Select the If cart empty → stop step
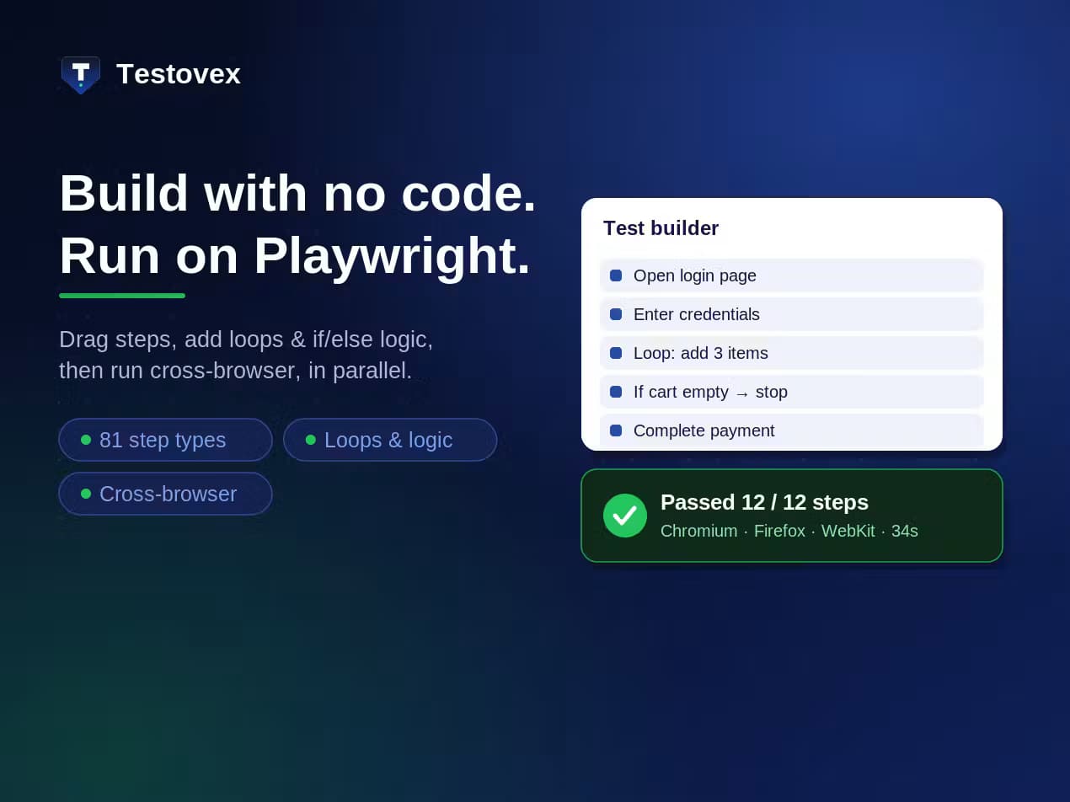The width and height of the screenshot is (1070, 802). coord(791,392)
